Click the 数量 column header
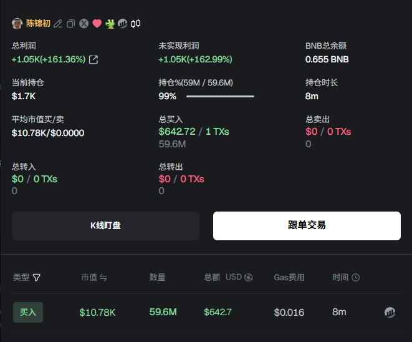Image resolution: width=412 pixels, height=342 pixels. (x=158, y=277)
